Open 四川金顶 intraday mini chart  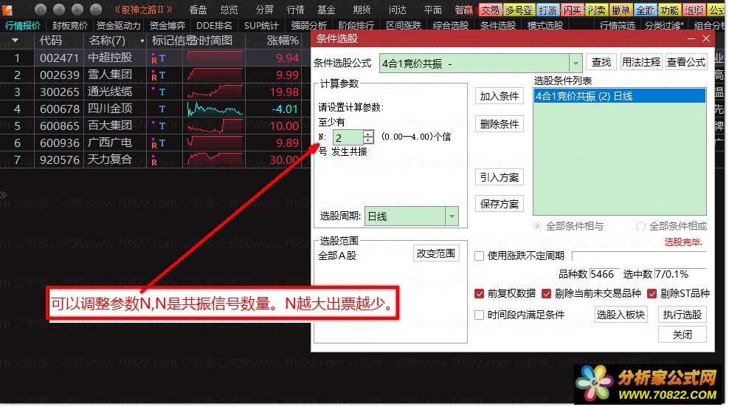215,109
